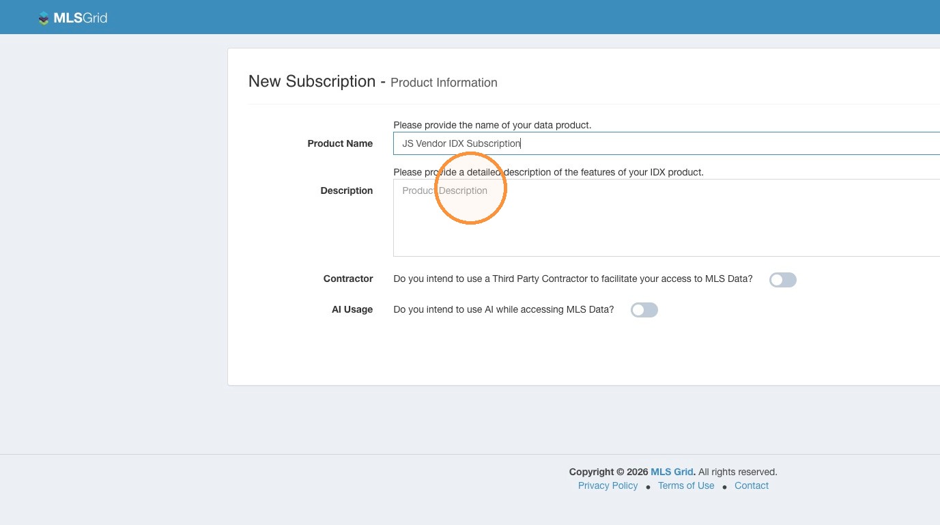Viewport: 940px width, 525px height.
Task: Open the MLS Grid link in the copyright line
Action: pyautogui.click(x=672, y=472)
